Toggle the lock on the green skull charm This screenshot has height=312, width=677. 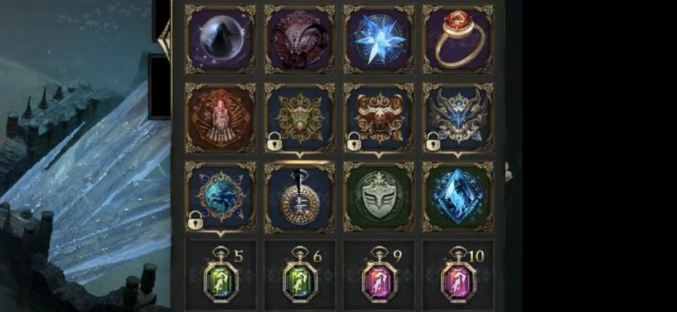pyautogui.click(x=274, y=141)
